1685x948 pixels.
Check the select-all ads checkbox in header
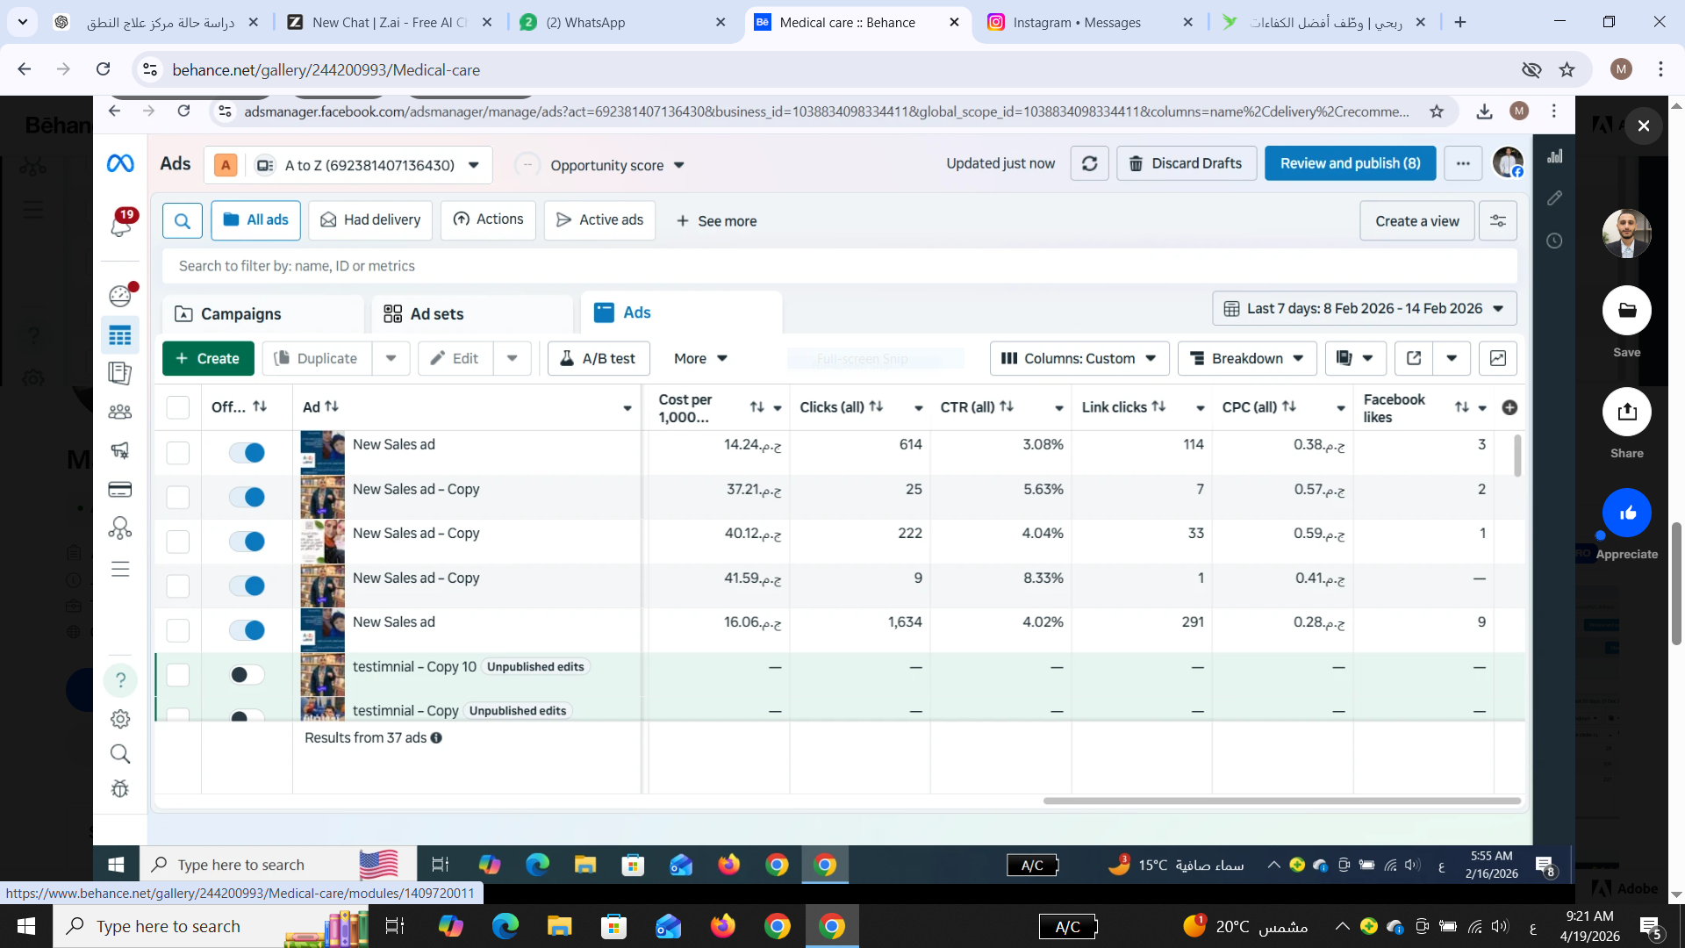pos(178,407)
